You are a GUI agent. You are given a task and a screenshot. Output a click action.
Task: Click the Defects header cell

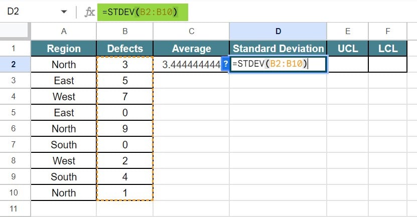tap(125, 49)
